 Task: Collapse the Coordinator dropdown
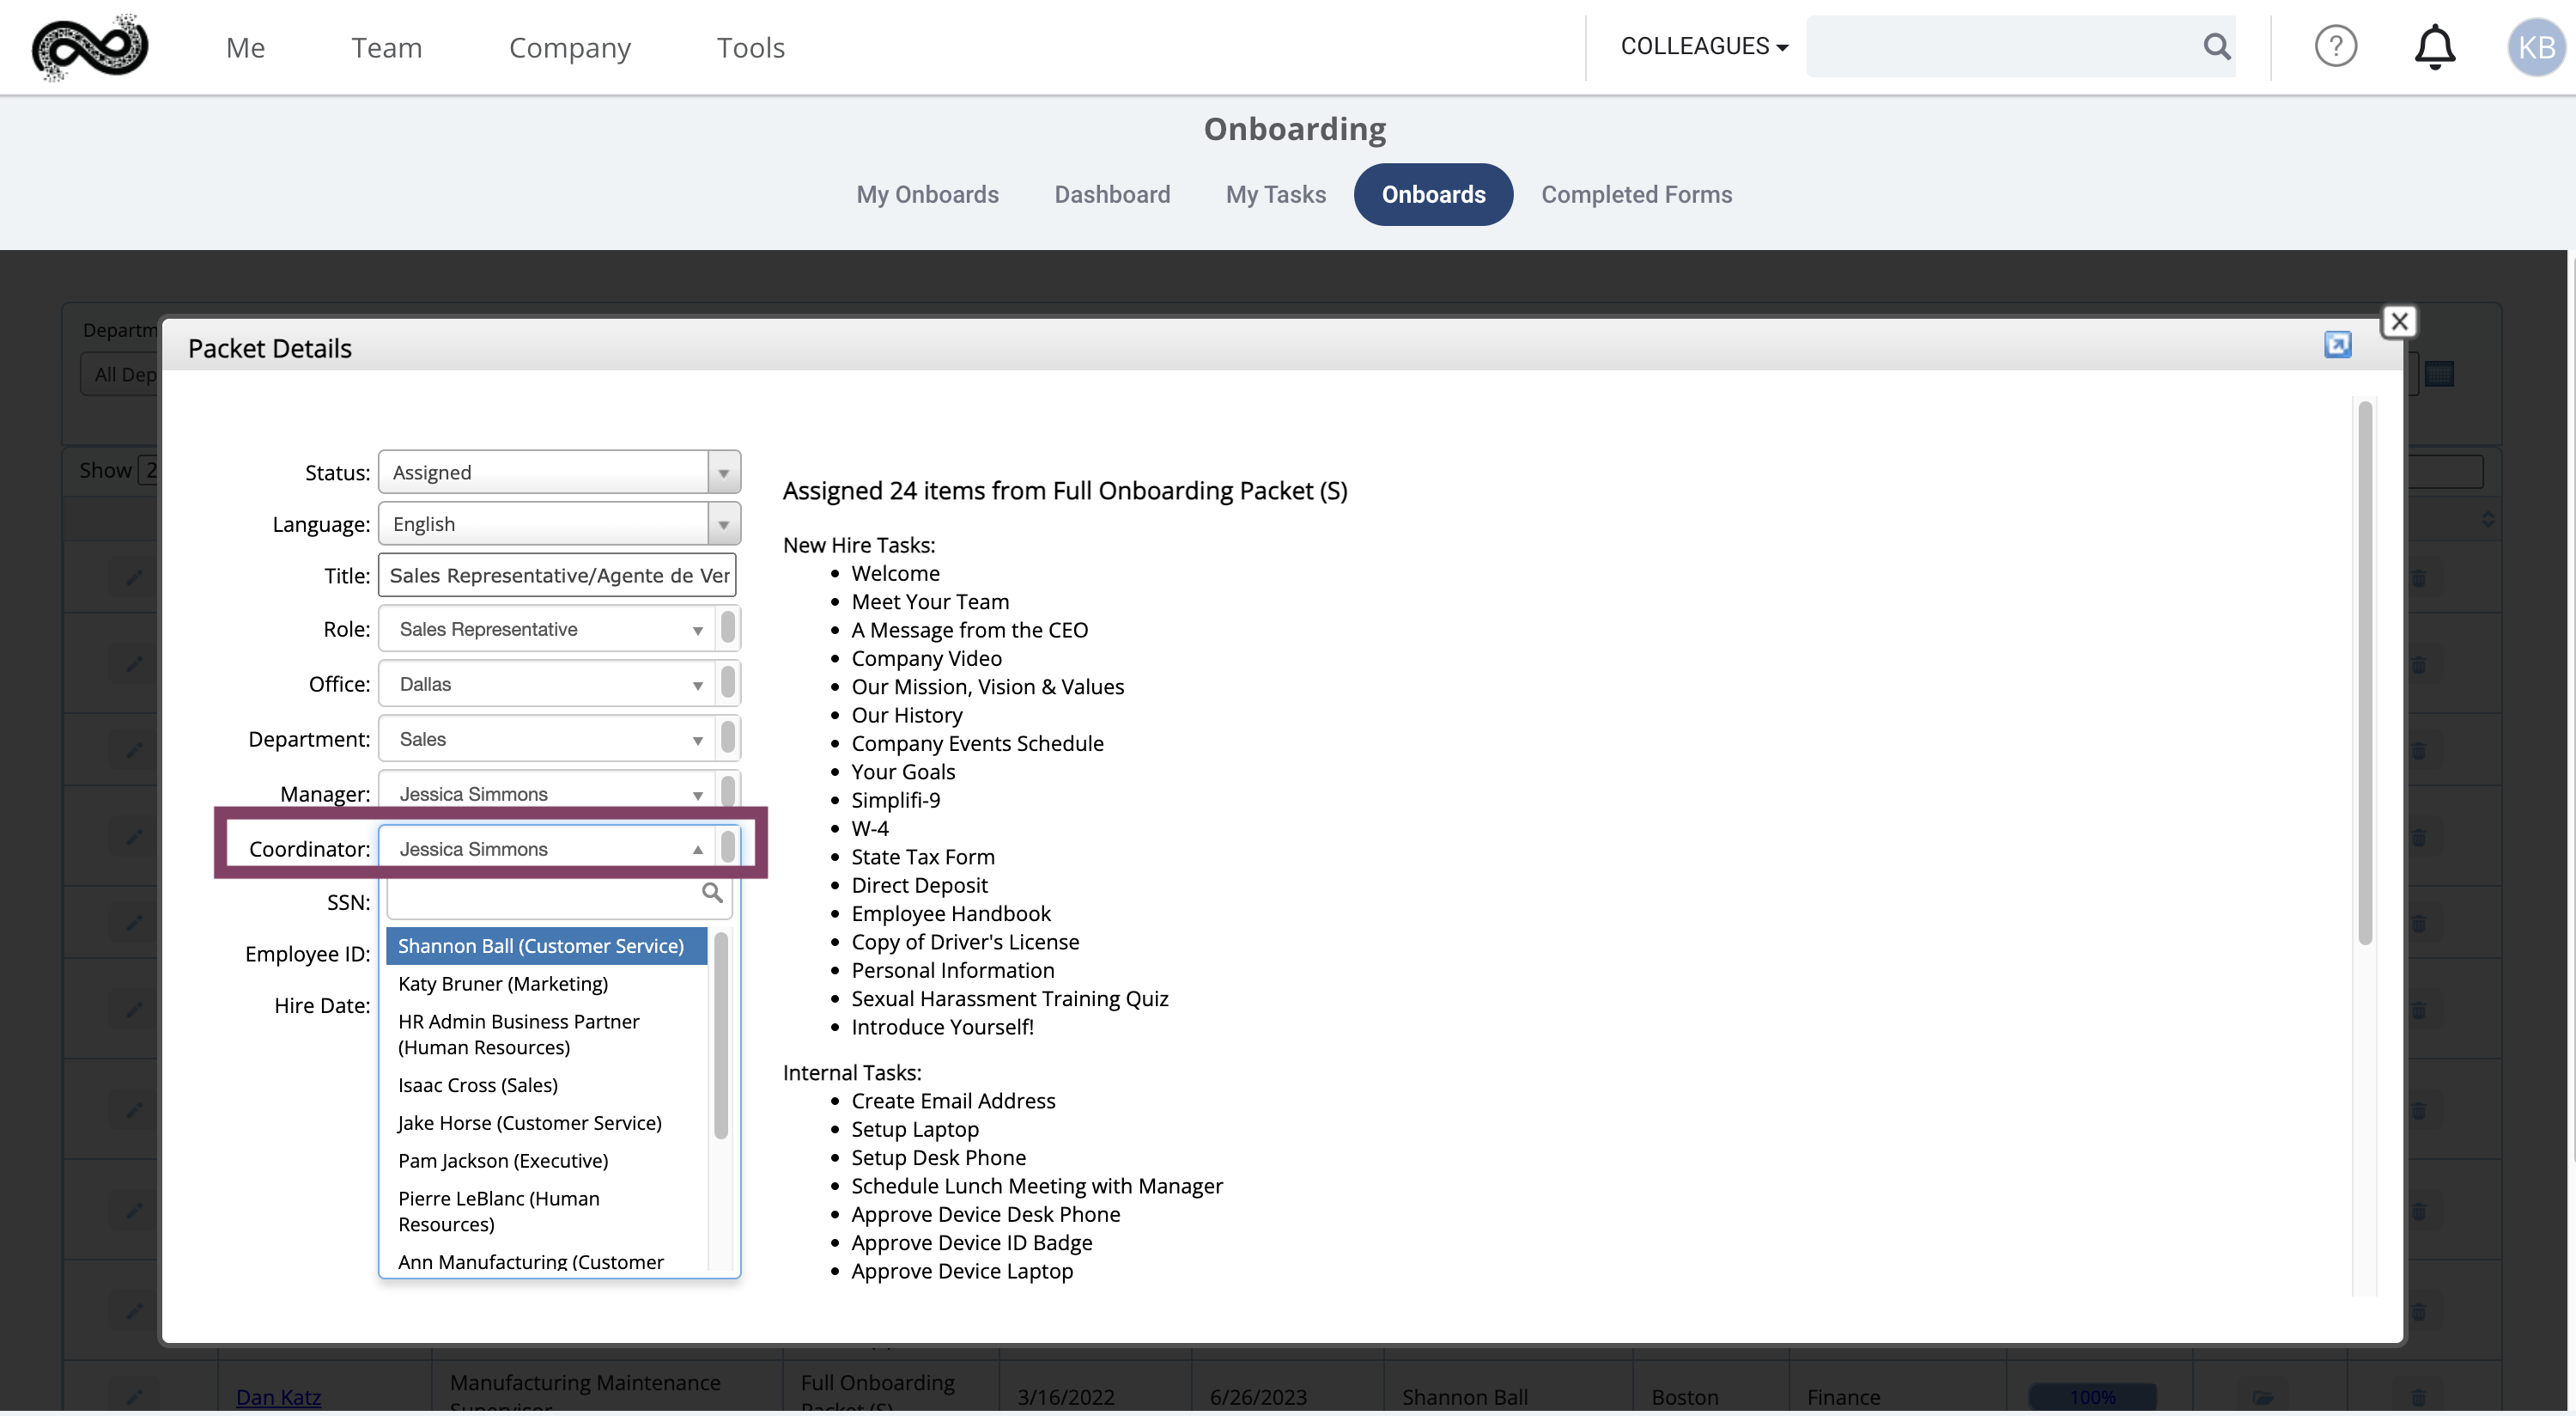[559, 849]
